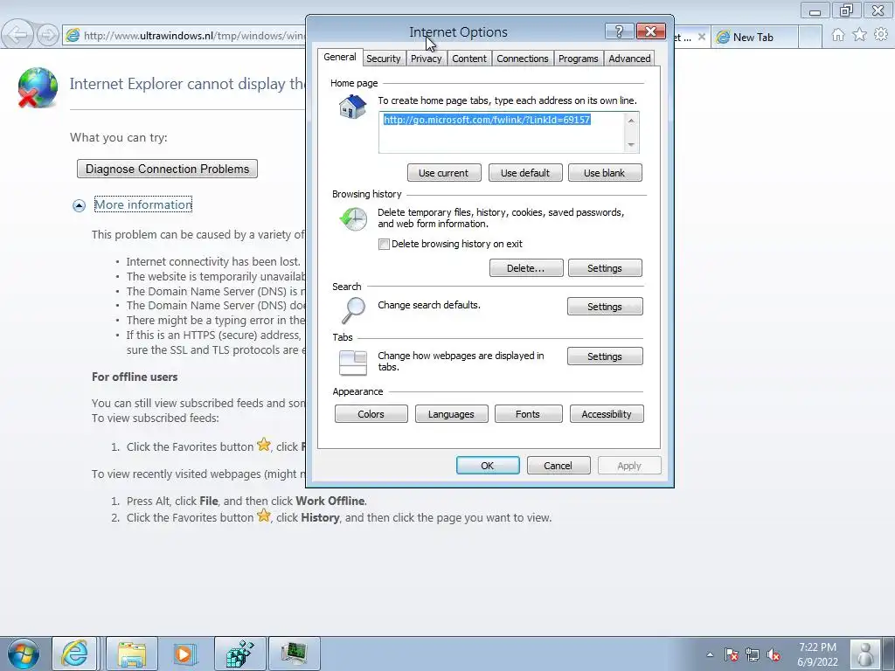
Task: Open Windows Explorer folder icon in taskbar
Action: (132, 654)
